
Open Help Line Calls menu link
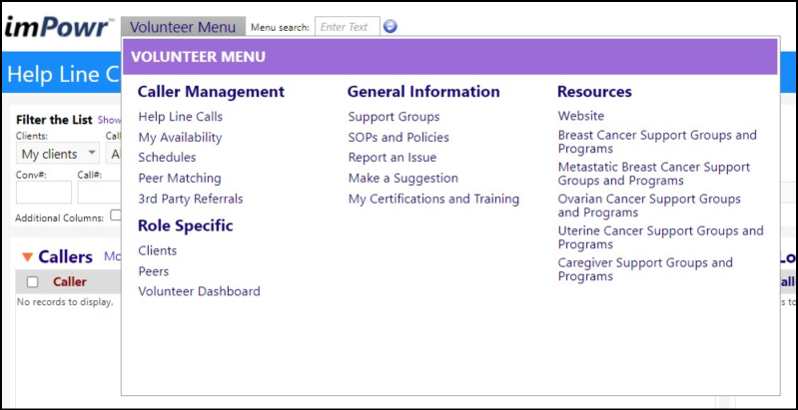tap(180, 117)
